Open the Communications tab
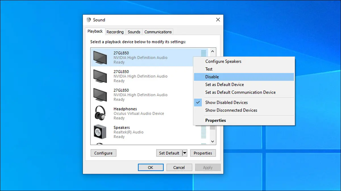Image resolution: width=341 pixels, height=191 pixels. pos(158,32)
